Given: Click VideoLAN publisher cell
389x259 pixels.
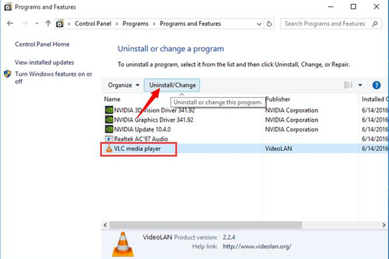Looking at the screenshot, I should click(x=279, y=149).
